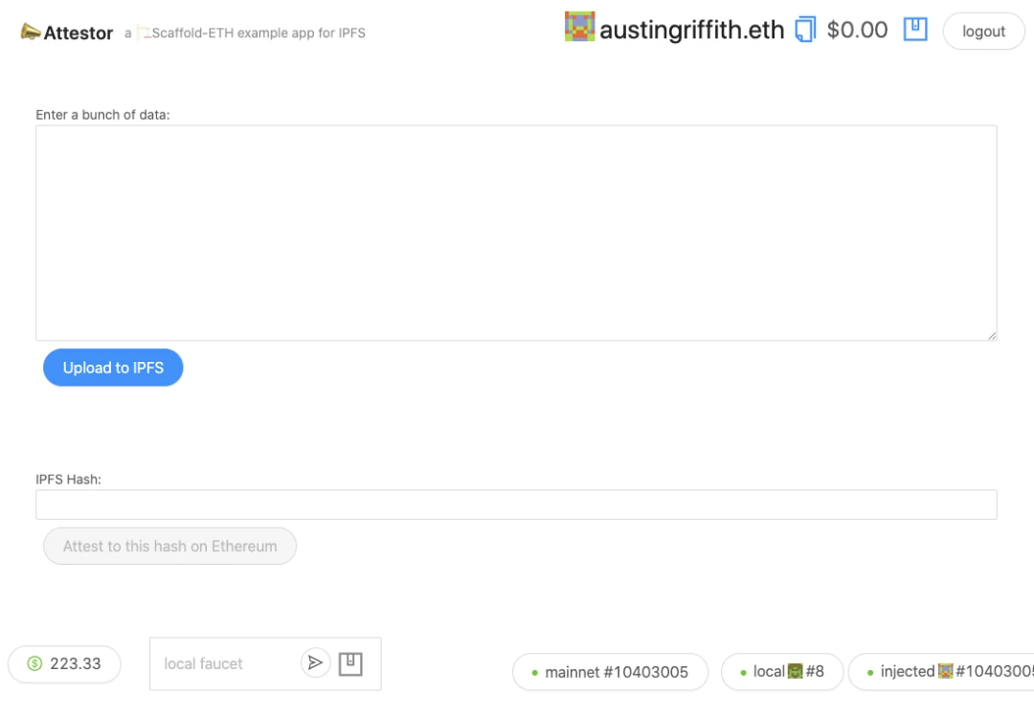Click the local #8 block badge

click(x=782, y=672)
